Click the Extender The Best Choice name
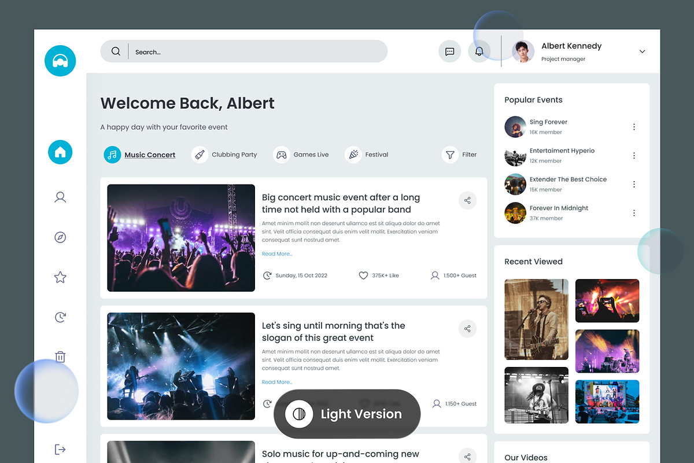This screenshot has height=463, width=694. pos(569,179)
